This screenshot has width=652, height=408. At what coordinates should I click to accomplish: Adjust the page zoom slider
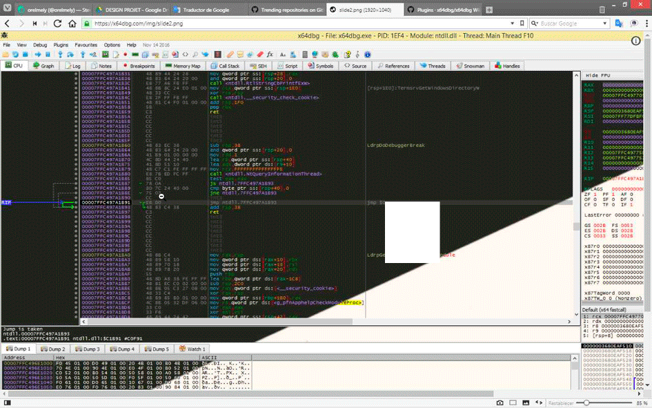586,402
